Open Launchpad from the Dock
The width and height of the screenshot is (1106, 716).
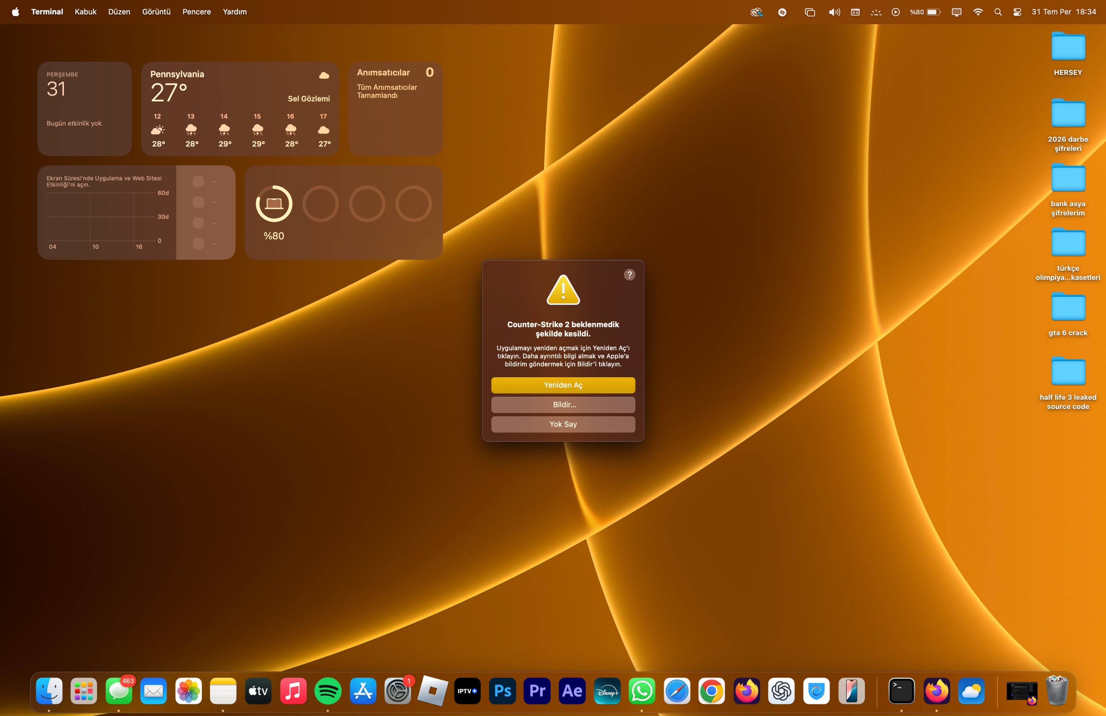click(84, 691)
